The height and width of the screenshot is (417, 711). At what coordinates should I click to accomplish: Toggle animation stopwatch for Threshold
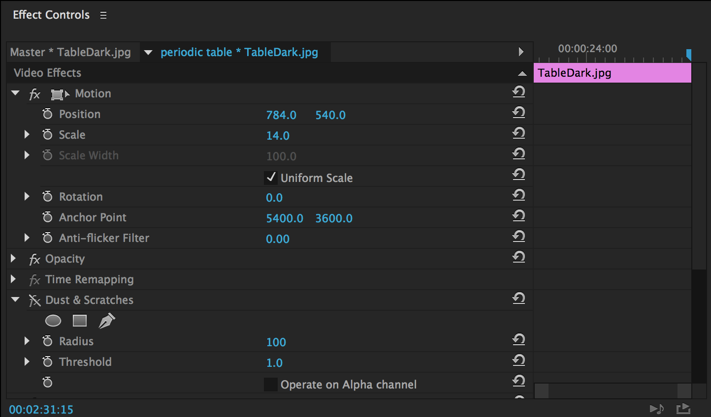tap(47, 362)
